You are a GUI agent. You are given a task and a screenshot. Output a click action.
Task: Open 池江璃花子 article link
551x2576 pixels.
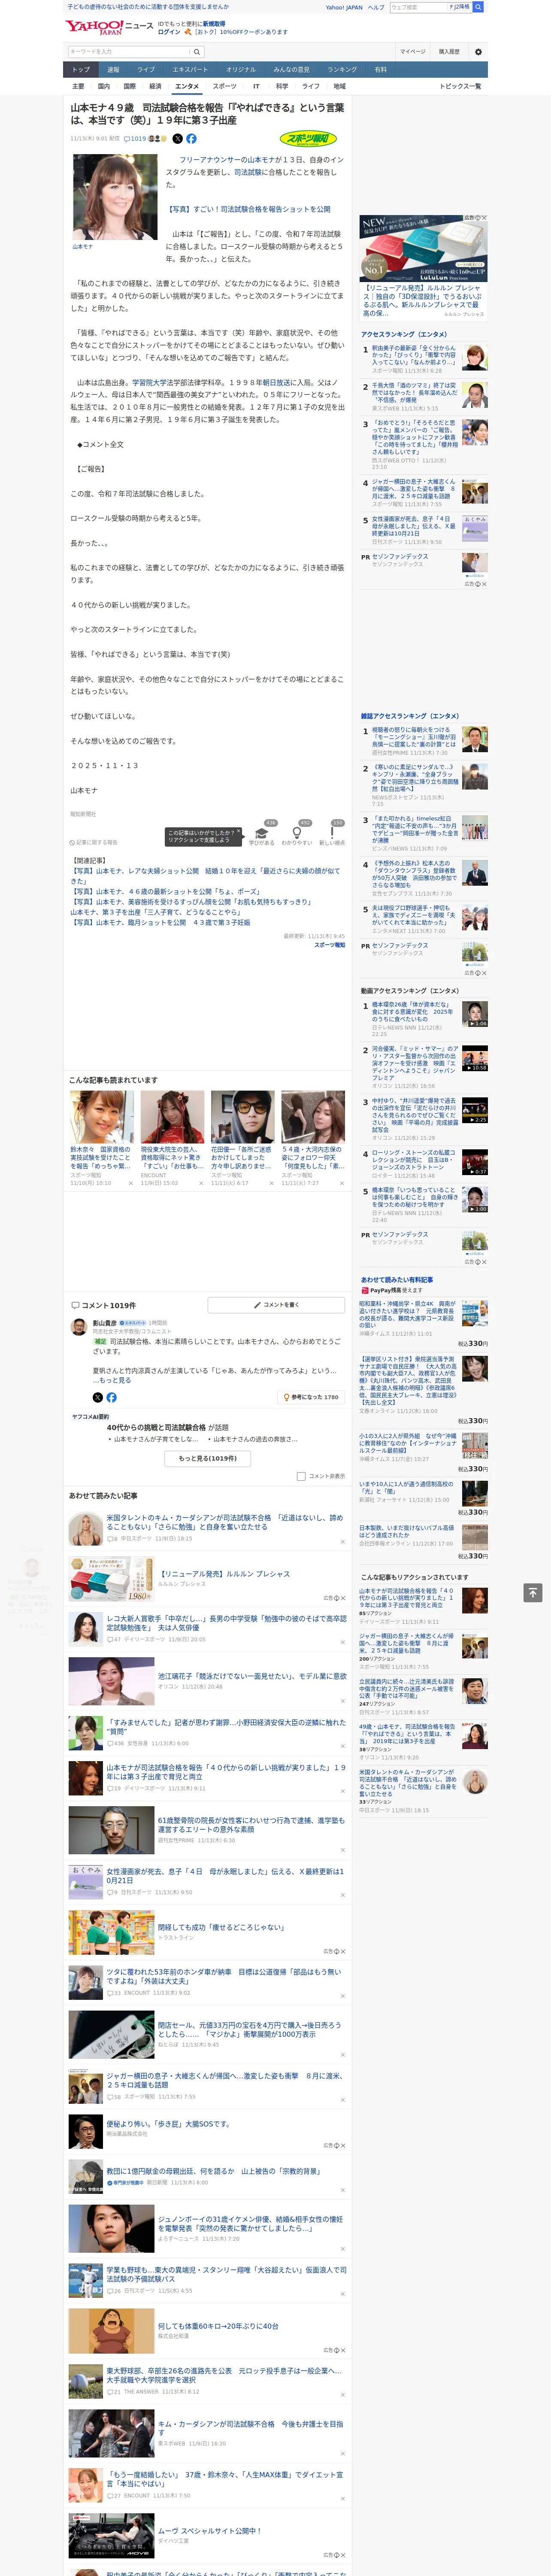(x=252, y=1676)
